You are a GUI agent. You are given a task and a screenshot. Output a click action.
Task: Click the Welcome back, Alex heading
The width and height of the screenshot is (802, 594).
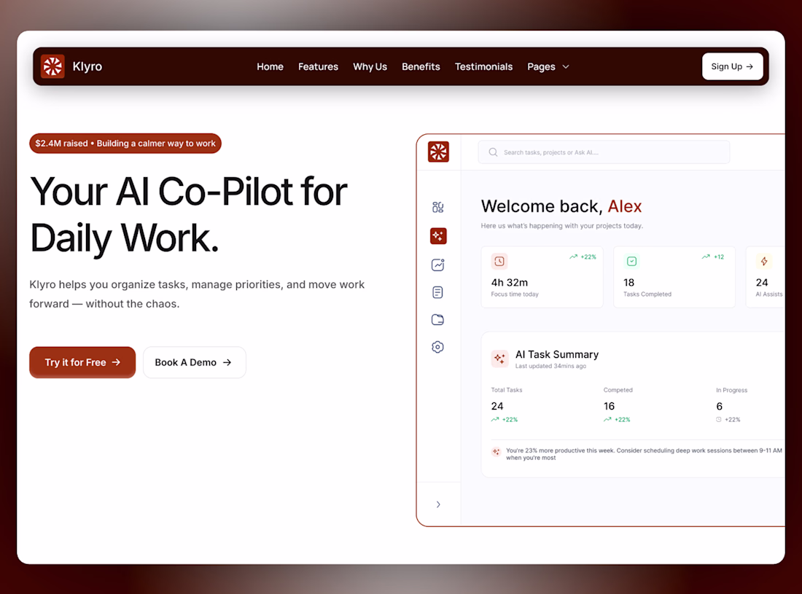click(561, 206)
